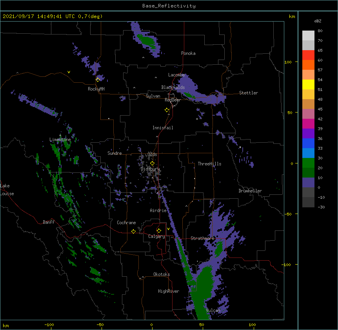Click the Sundre label
The image size is (338, 330).
pos(114,153)
